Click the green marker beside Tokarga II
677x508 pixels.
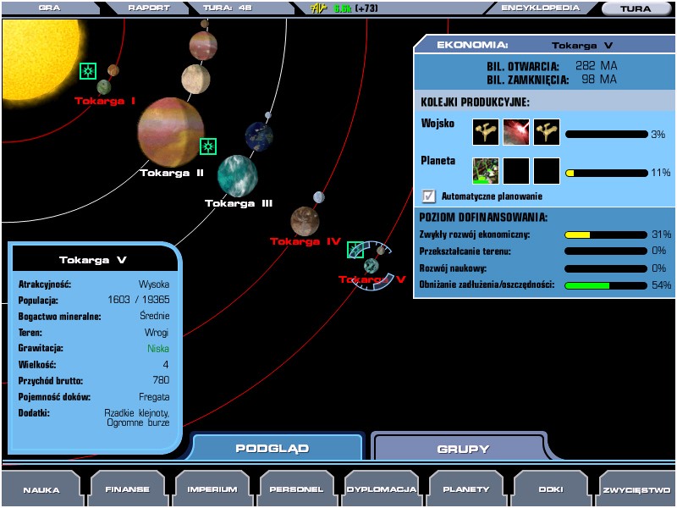(208, 146)
